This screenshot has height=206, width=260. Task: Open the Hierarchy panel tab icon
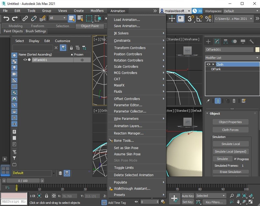pyautogui.click(x=226, y=41)
